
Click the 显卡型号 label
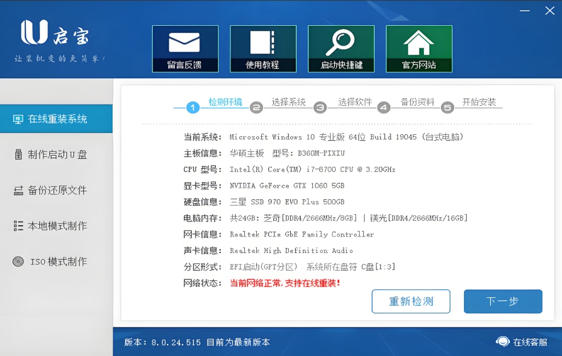coord(203,186)
